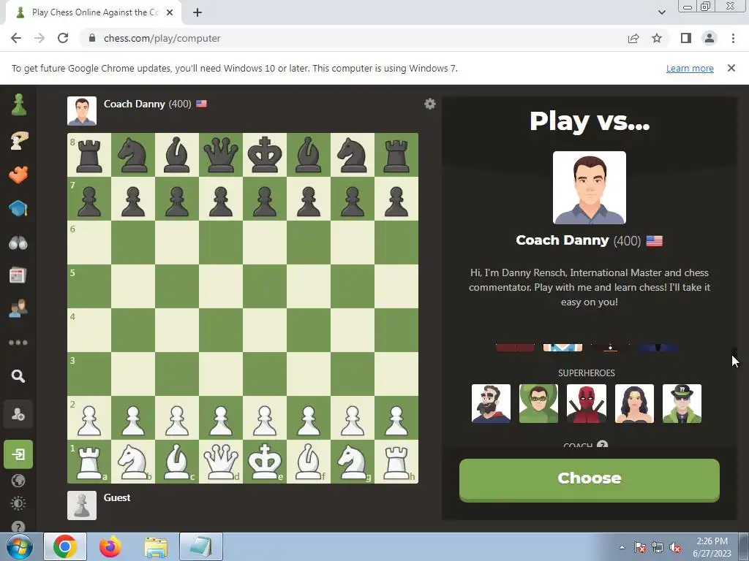Bookmark this page with star icon
The width and height of the screenshot is (749, 561).
pyautogui.click(x=657, y=38)
